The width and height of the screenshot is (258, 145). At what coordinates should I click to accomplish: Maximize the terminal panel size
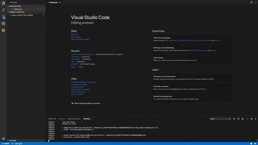(247, 119)
